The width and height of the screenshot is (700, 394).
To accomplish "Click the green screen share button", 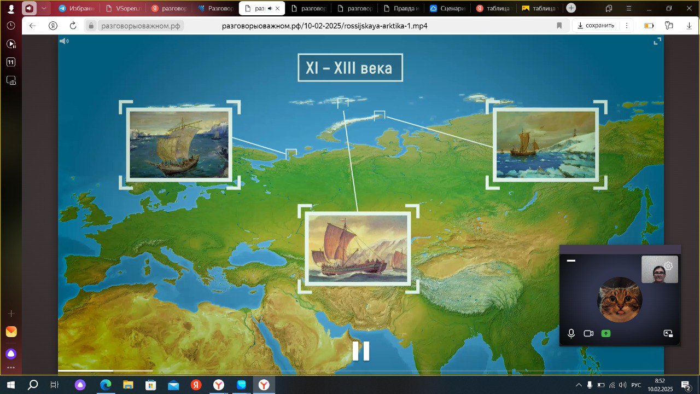I will point(606,333).
